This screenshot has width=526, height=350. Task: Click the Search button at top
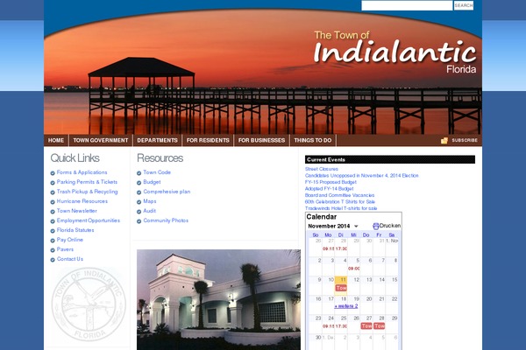464,5
